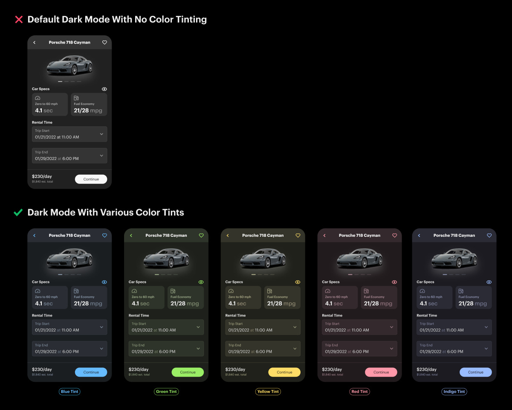The height and width of the screenshot is (410, 512).
Task: Tap back arrow in default dark mockup
Action: 35,43
